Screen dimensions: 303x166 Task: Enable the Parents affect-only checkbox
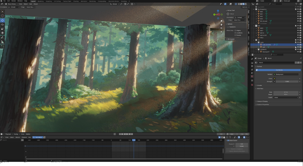[235, 35]
